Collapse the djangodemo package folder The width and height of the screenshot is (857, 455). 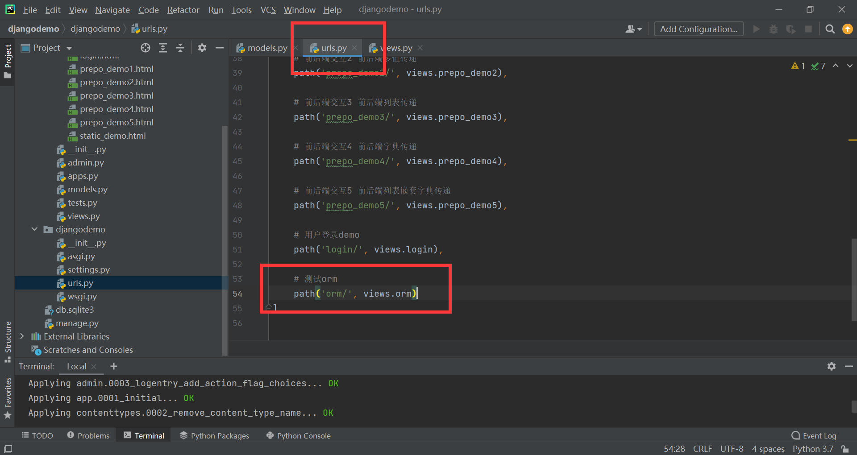(34, 229)
